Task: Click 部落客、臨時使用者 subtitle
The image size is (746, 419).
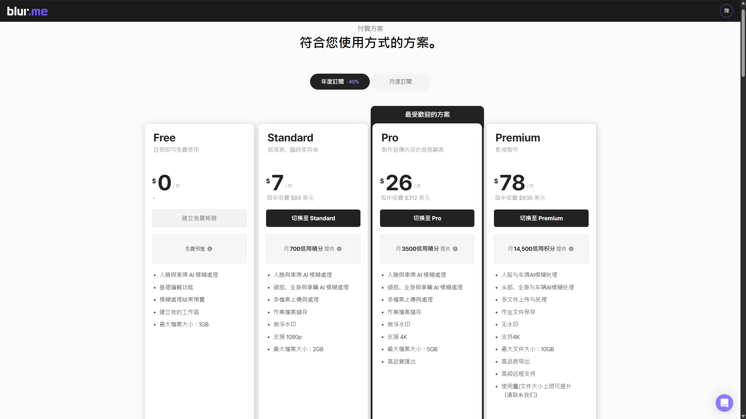Action: click(x=293, y=150)
